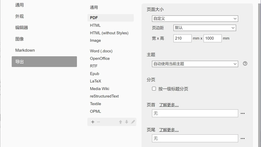Open 了解更多 link beside 页首
The height and width of the screenshot is (147, 261).
[169, 105]
